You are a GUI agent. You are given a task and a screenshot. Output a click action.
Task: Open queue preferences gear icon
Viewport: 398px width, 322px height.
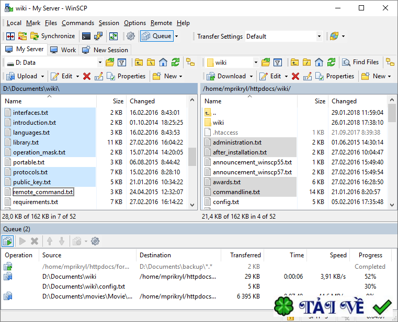(95, 241)
